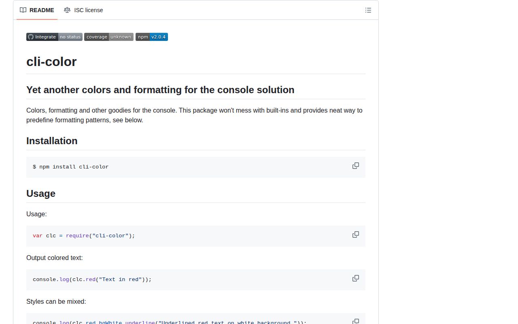Image resolution: width=518 pixels, height=324 pixels.
Task: Copy the require cli-color code snippet
Action: coord(356,234)
